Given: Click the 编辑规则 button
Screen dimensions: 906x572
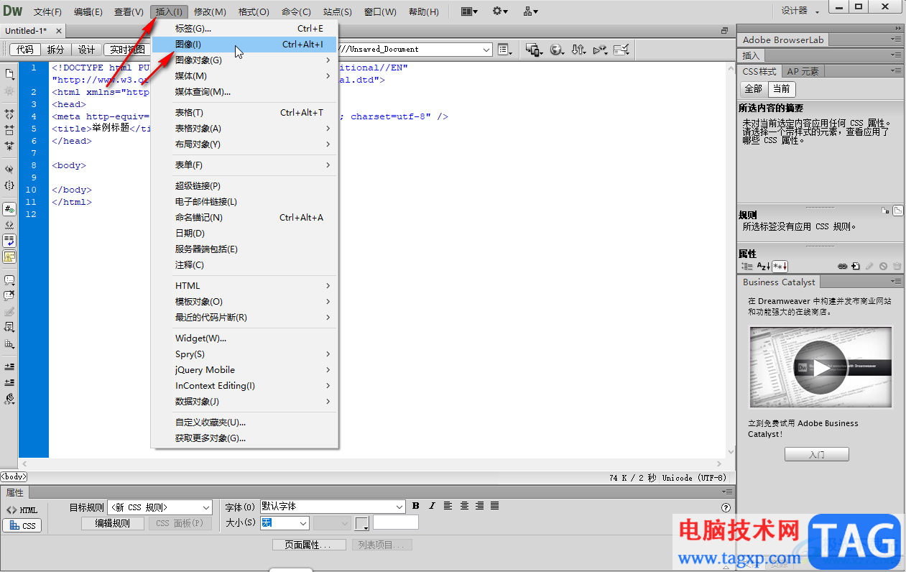Looking at the screenshot, I should pos(112,523).
